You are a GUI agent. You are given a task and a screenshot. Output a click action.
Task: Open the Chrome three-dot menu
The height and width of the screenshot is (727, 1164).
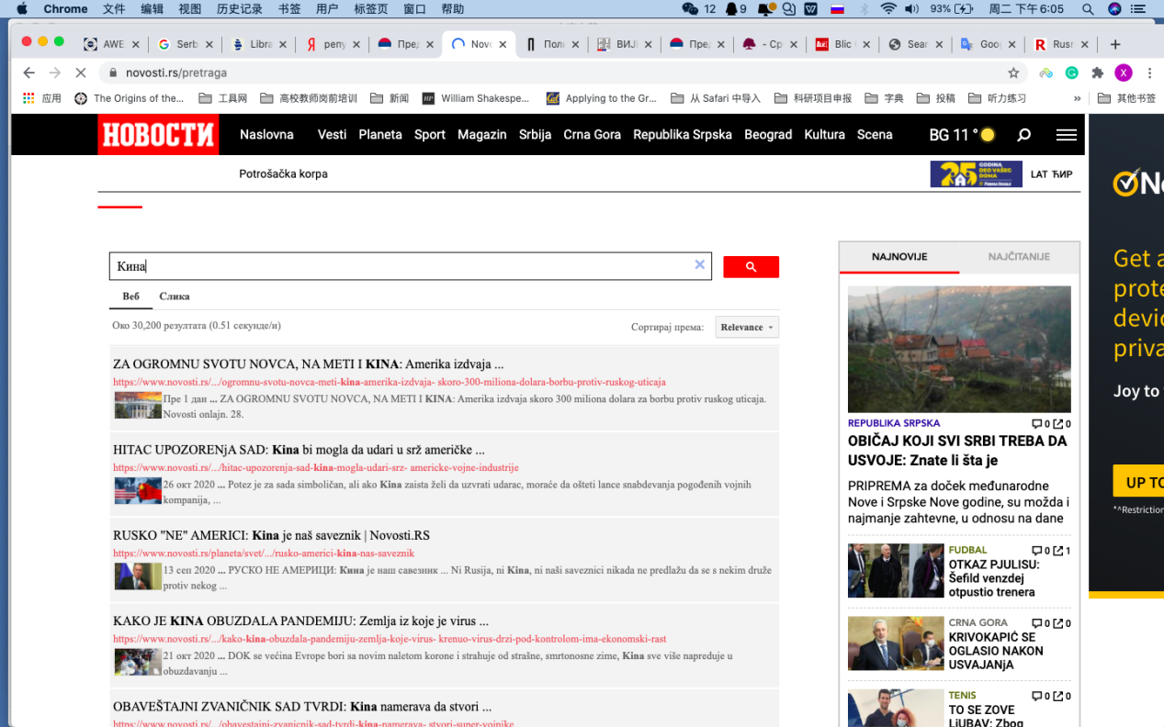pyautogui.click(x=1149, y=73)
